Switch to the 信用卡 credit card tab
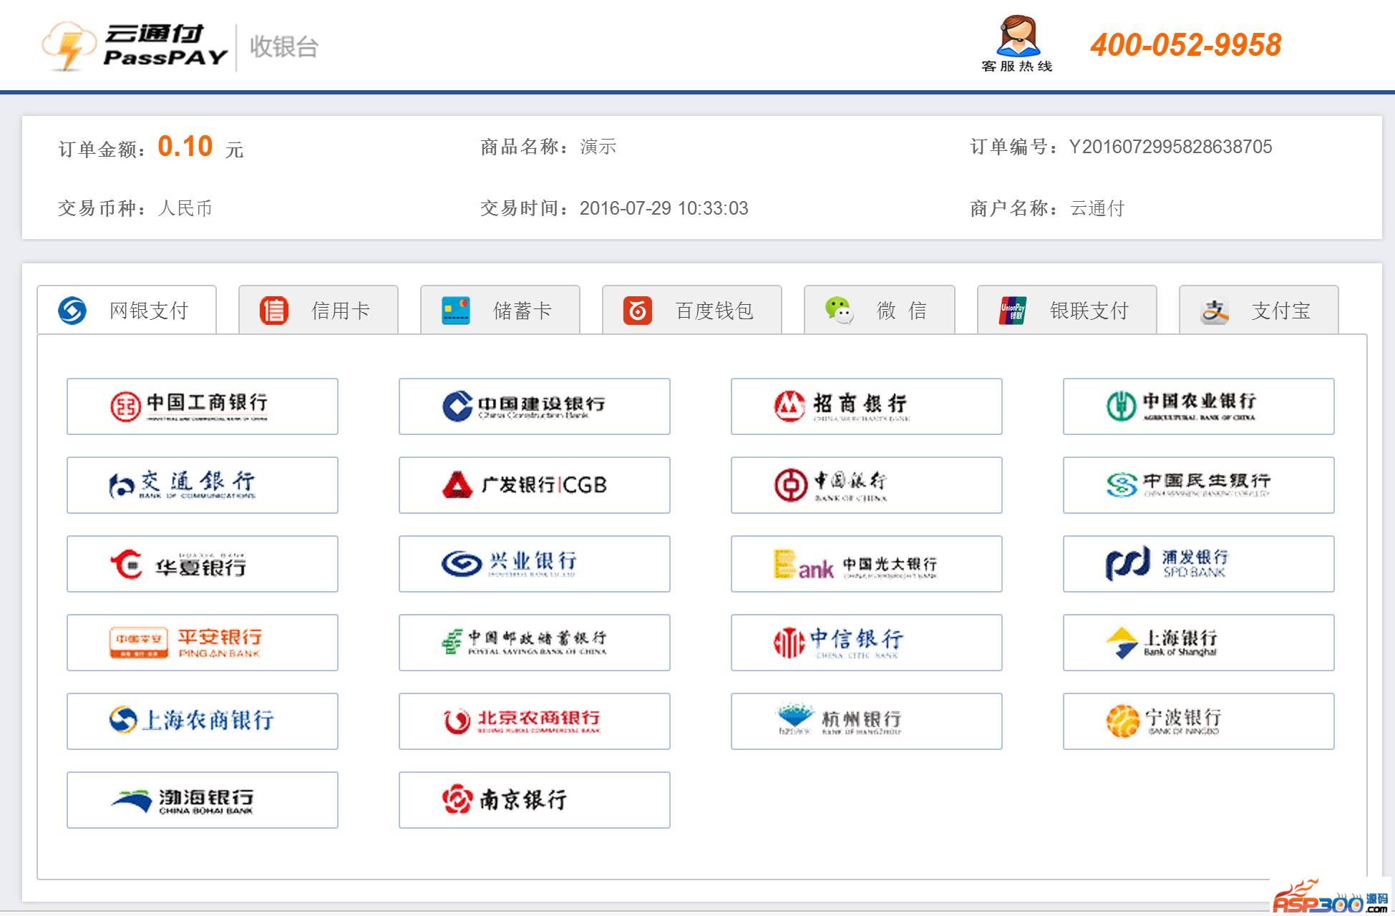This screenshot has height=916, width=1395. tap(318, 311)
